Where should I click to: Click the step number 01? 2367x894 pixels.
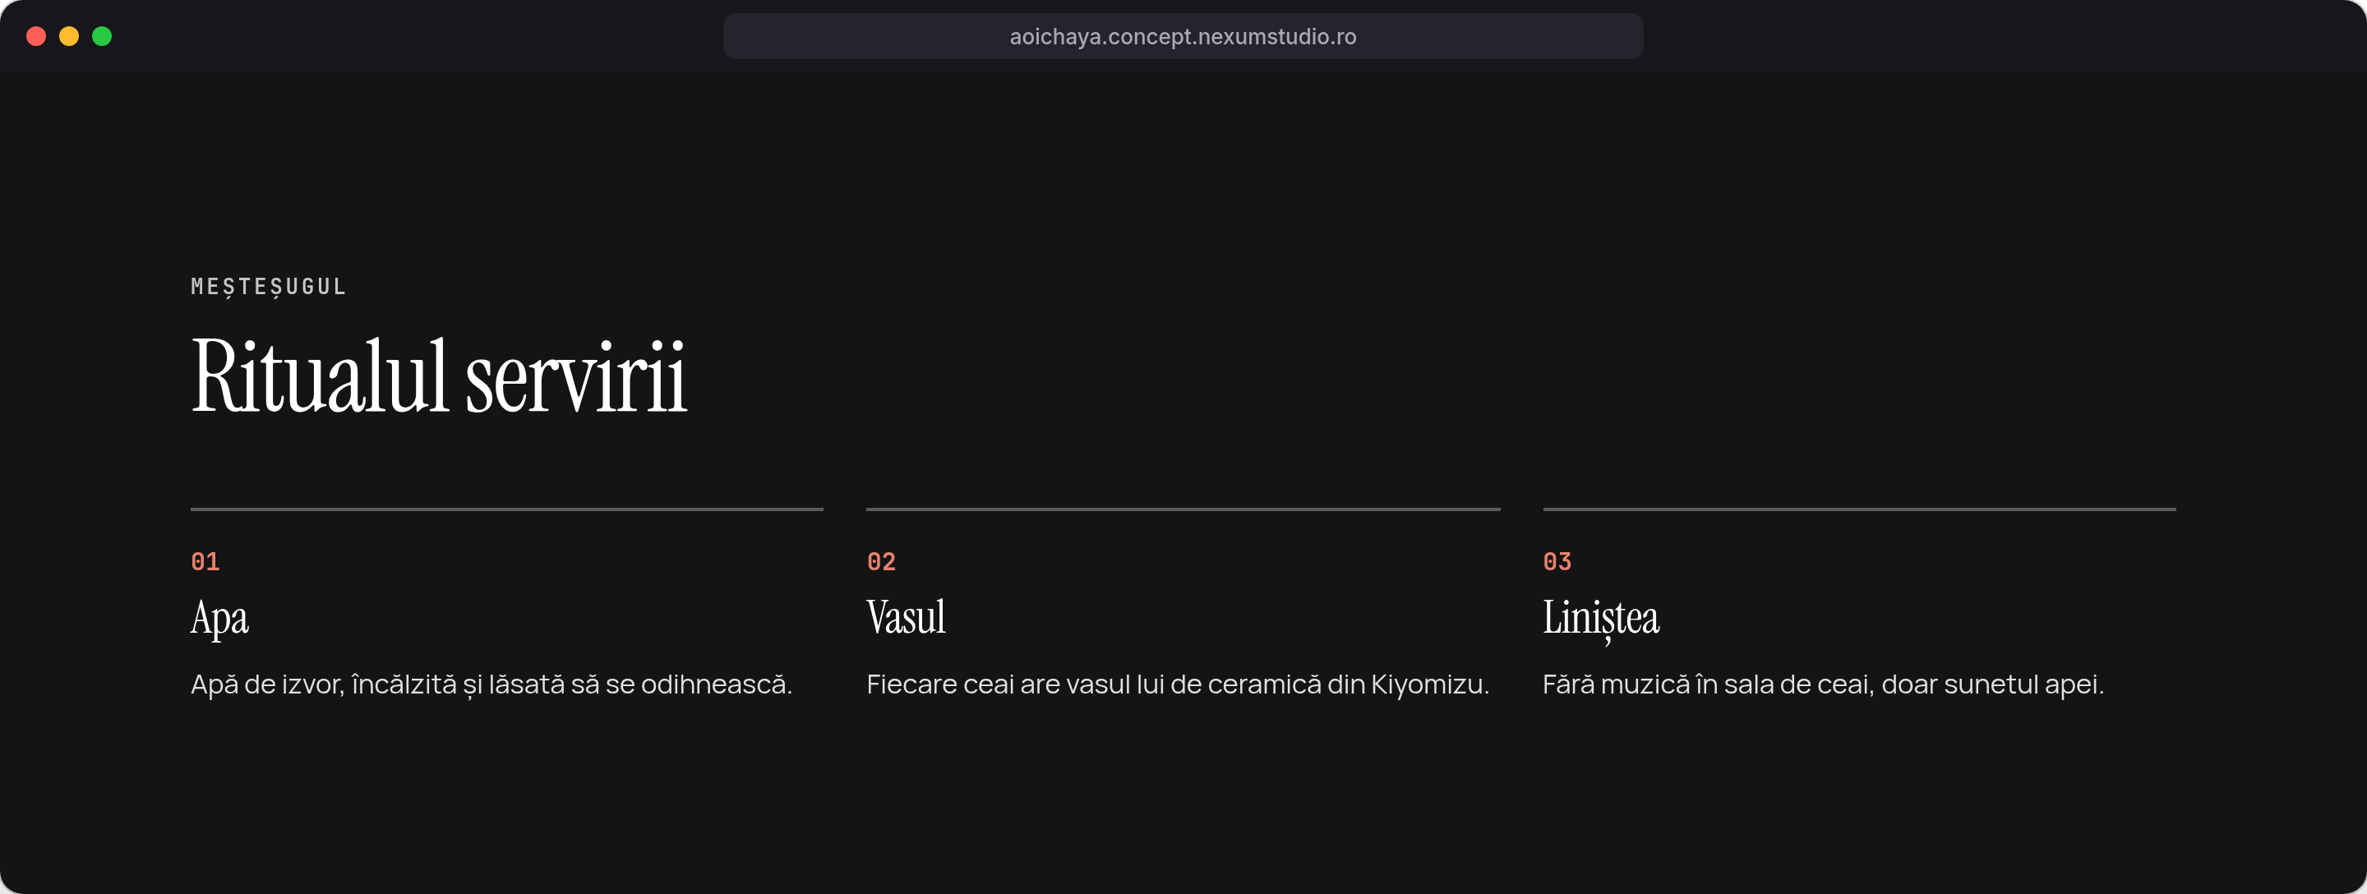point(205,561)
